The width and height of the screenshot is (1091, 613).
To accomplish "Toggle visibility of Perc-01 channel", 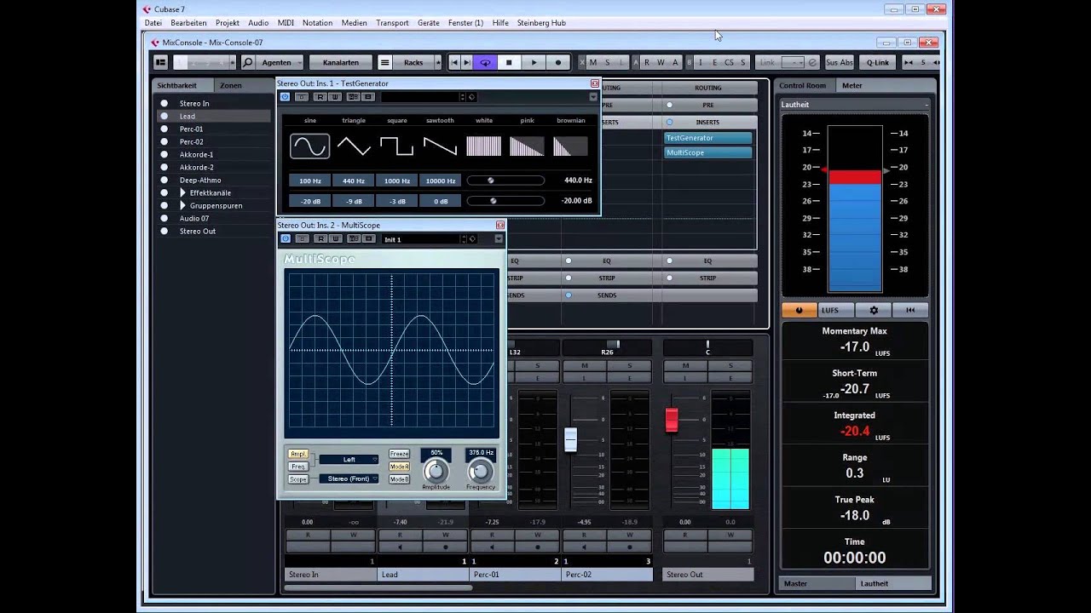I will pyautogui.click(x=165, y=129).
